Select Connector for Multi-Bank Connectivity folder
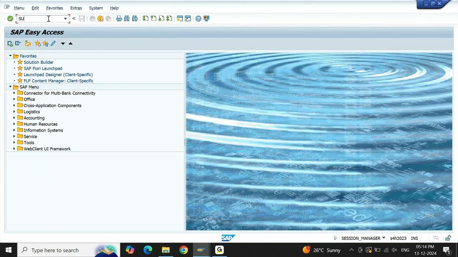Screen dimensions: 458x257 pyautogui.click(x=59, y=93)
